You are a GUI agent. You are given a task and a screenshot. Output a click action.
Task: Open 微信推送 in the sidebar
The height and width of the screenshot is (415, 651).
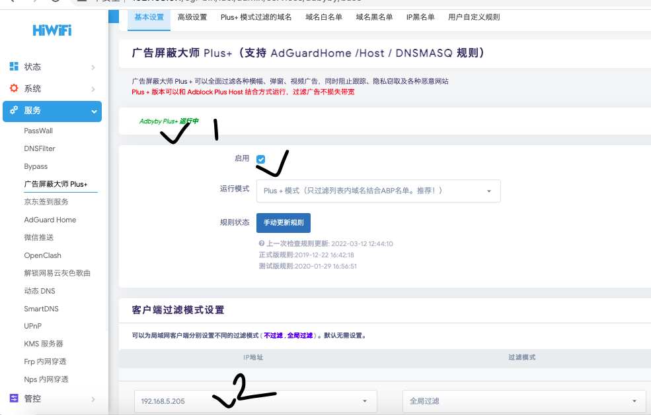38,238
